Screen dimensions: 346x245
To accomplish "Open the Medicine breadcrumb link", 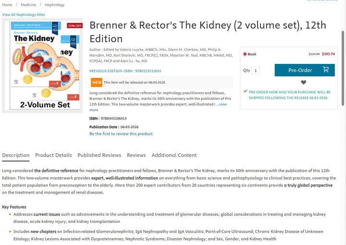I will click(x=28, y=5).
